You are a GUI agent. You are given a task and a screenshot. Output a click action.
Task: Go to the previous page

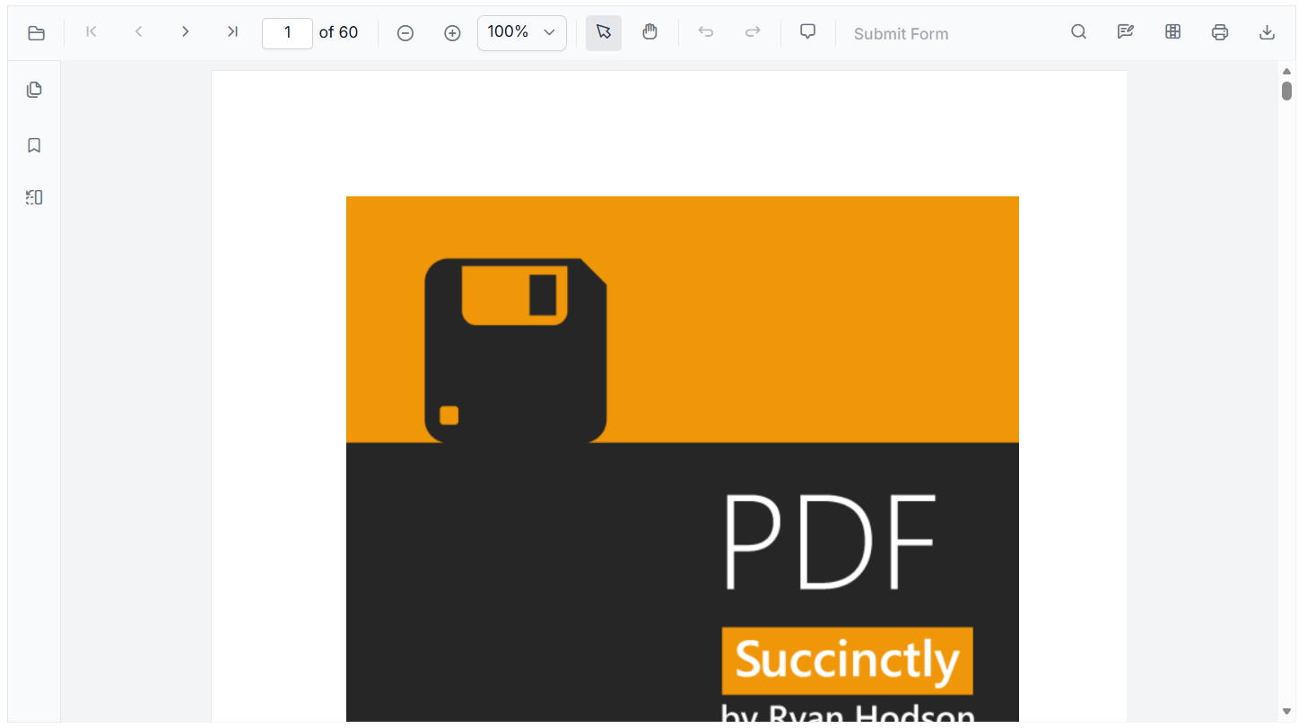click(x=138, y=32)
